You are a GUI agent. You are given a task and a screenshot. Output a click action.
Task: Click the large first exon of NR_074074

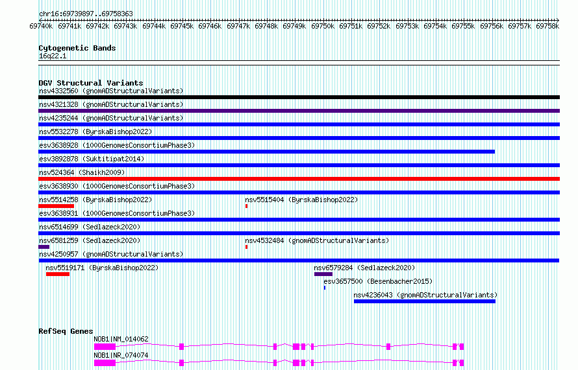click(x=105, y=363)
